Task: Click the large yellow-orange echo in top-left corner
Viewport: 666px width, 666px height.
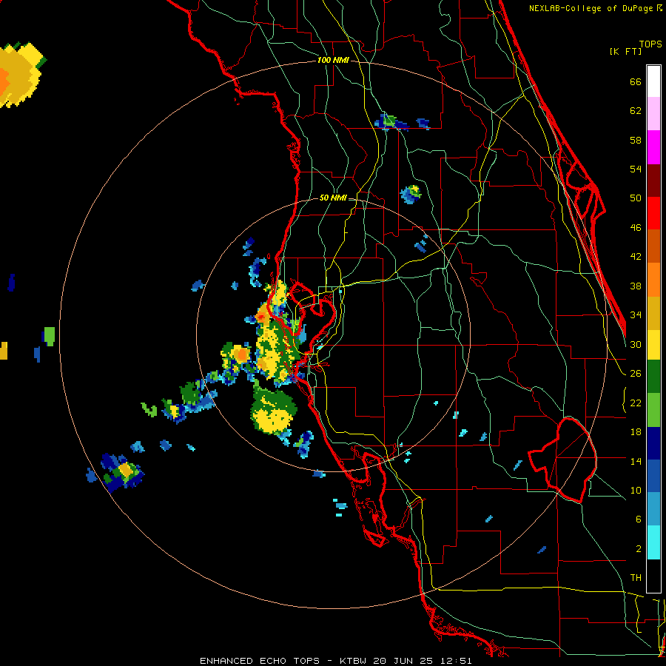Action: (x=20, y=75)
